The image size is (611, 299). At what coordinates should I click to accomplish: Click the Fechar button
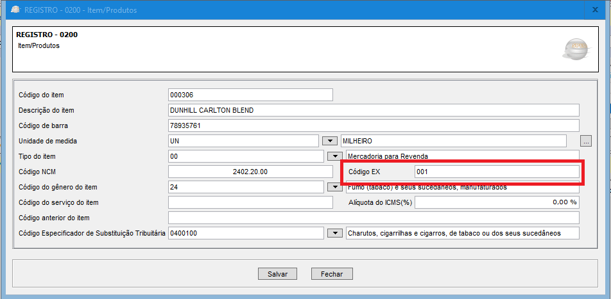point(332,273)
